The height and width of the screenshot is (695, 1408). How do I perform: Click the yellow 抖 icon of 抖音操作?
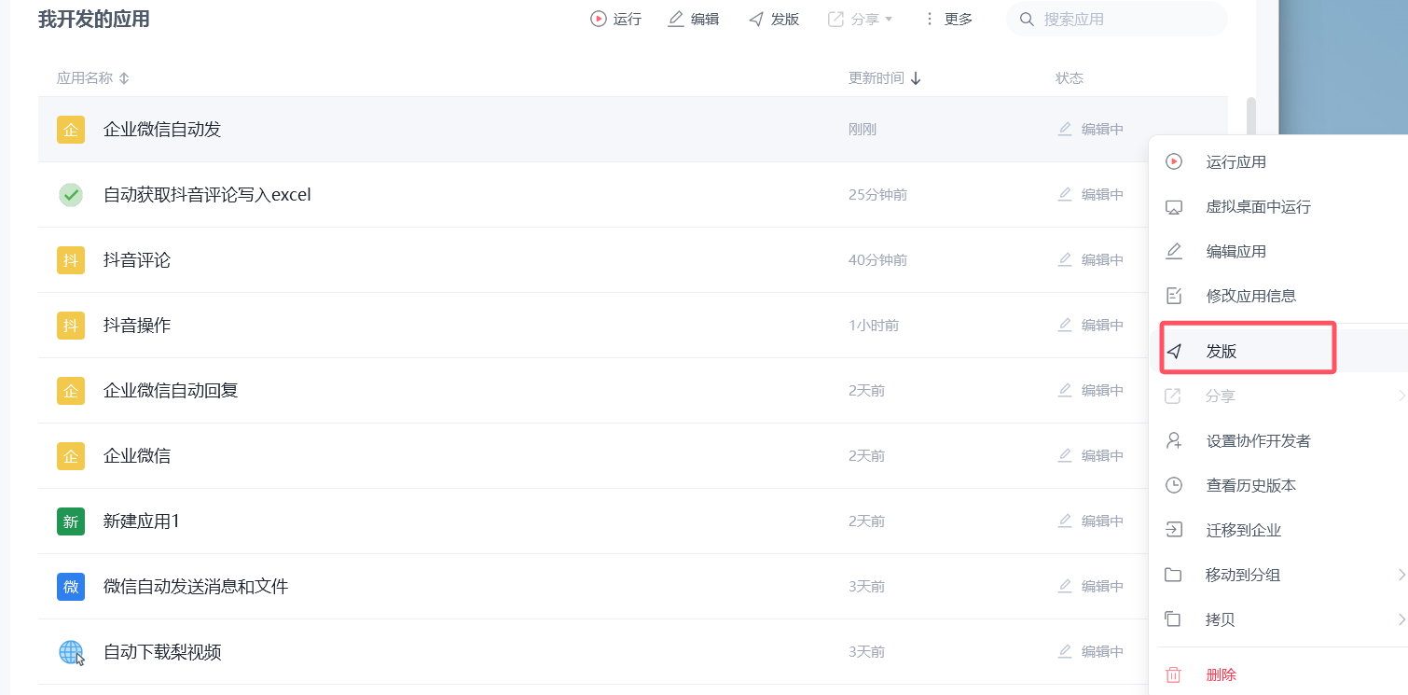coord(71,326)
